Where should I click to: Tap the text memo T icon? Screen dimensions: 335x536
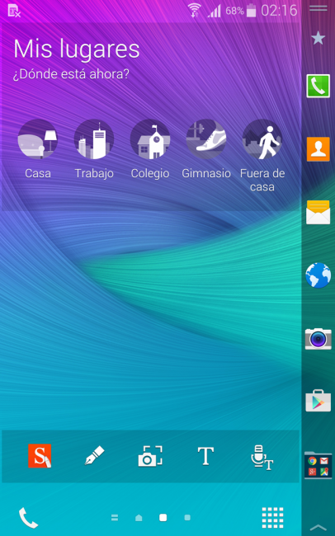point(205,456)
